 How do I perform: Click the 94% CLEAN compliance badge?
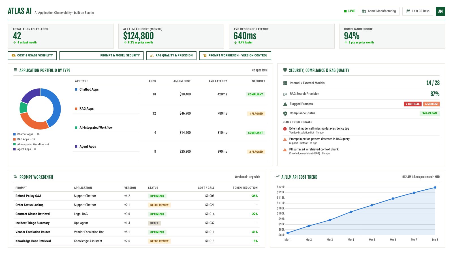pos(430,113)
